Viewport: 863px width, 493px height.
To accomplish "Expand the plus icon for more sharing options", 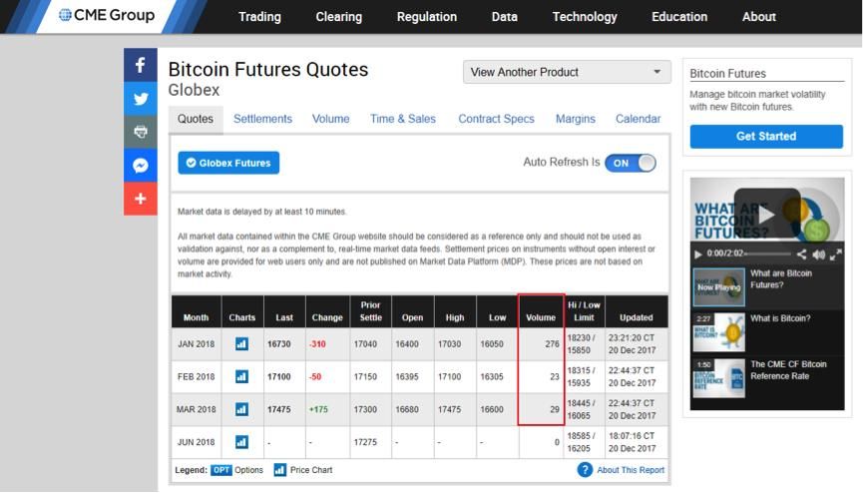I will (140, 199).
